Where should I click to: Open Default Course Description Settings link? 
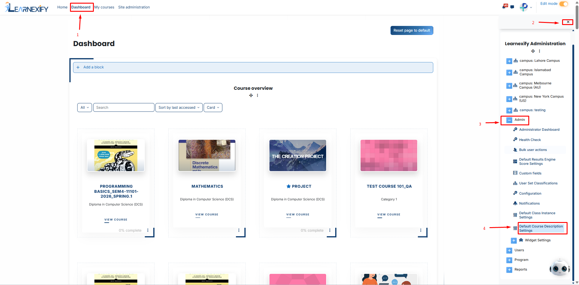point(541,228)
